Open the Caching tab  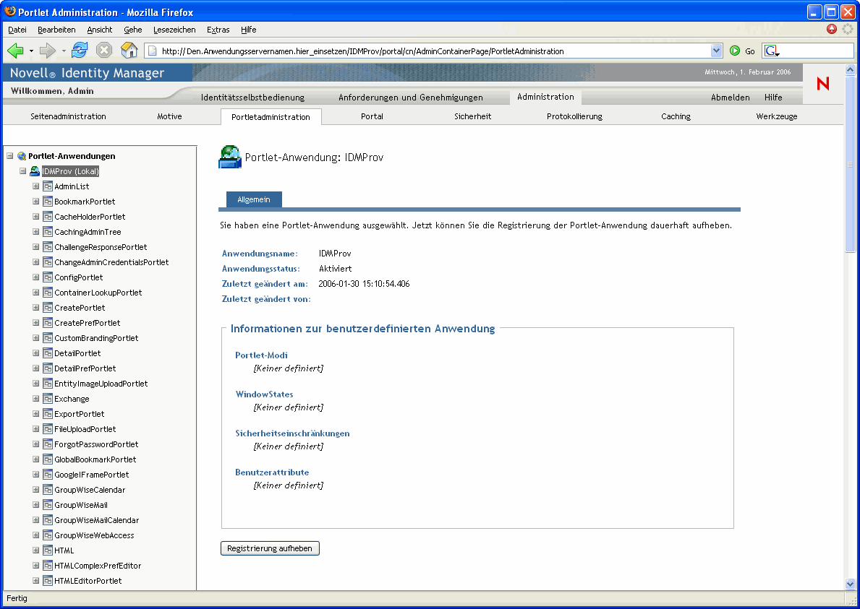click(x=676, y=116)
